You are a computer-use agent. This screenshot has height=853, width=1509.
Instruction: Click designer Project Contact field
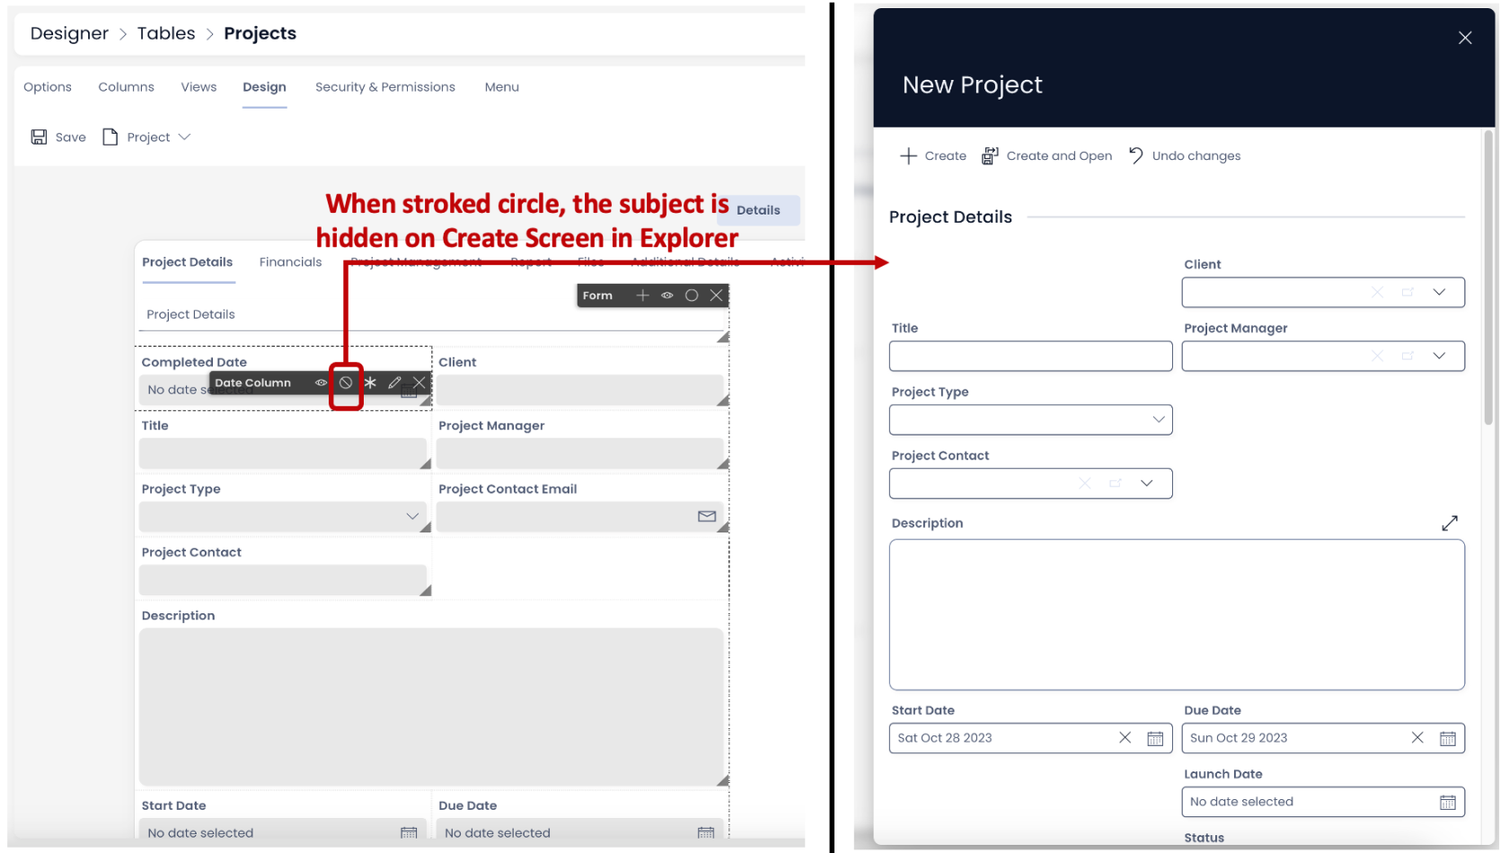[x=283, y=580]
